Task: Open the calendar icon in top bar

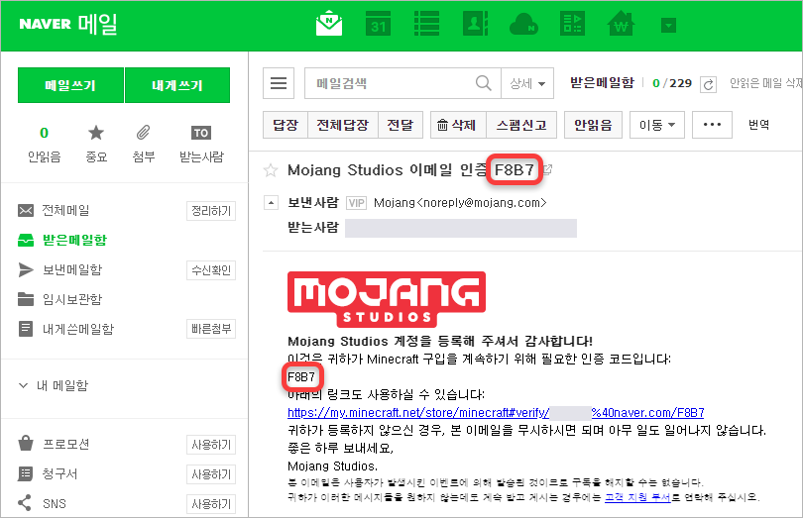Action: [x=379, y=24]
